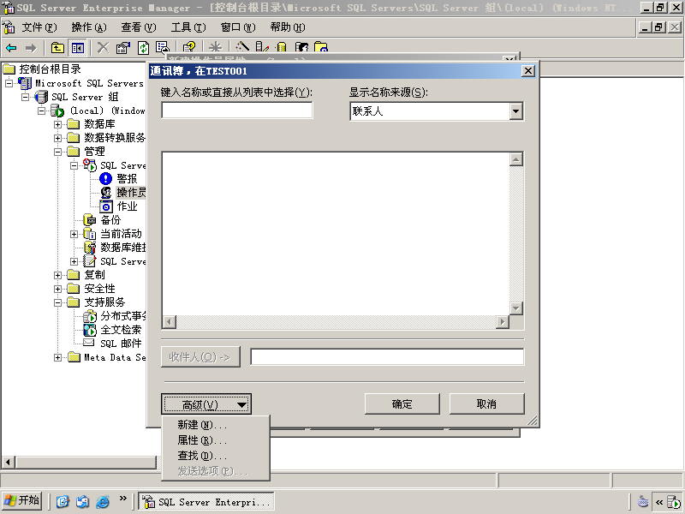
Task: Open the 查看(V) menu
Action: [x=139, y=27]
